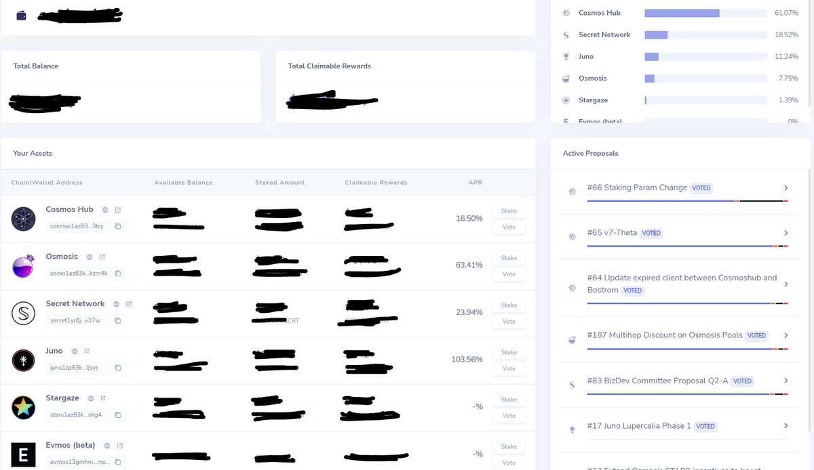Open Secret Network website via globe icon

click(117, 304)
